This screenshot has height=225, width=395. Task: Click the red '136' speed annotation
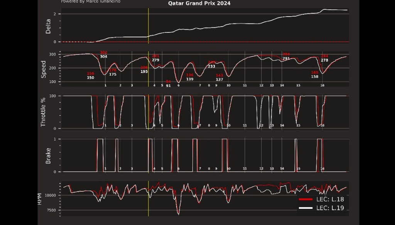tap(190, 75)
